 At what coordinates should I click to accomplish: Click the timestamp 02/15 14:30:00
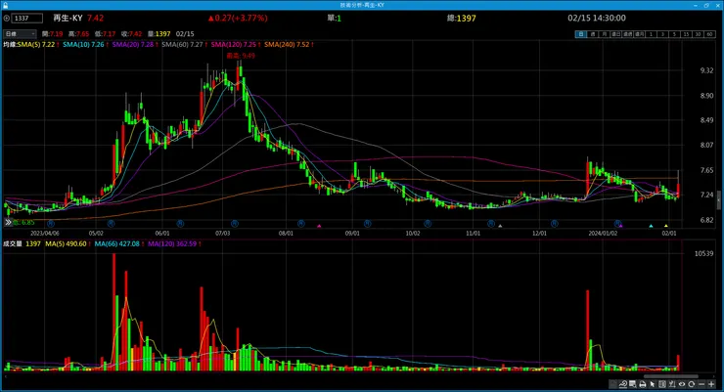(597, 18)
